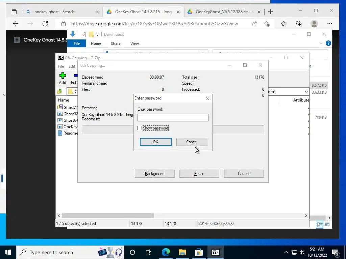
Task: Cancel the Enter password dialog
Action: click(192, 142)
